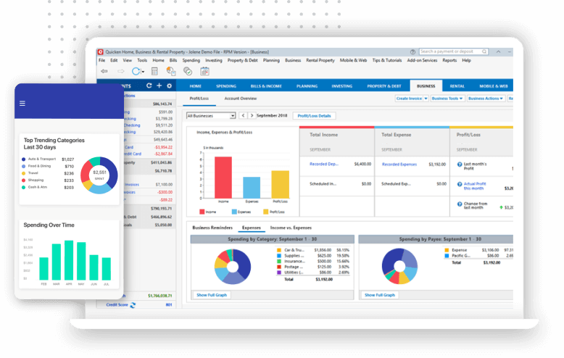Open the Edit menu
This screenshot has width=564, height=358.
coord(114,60)
